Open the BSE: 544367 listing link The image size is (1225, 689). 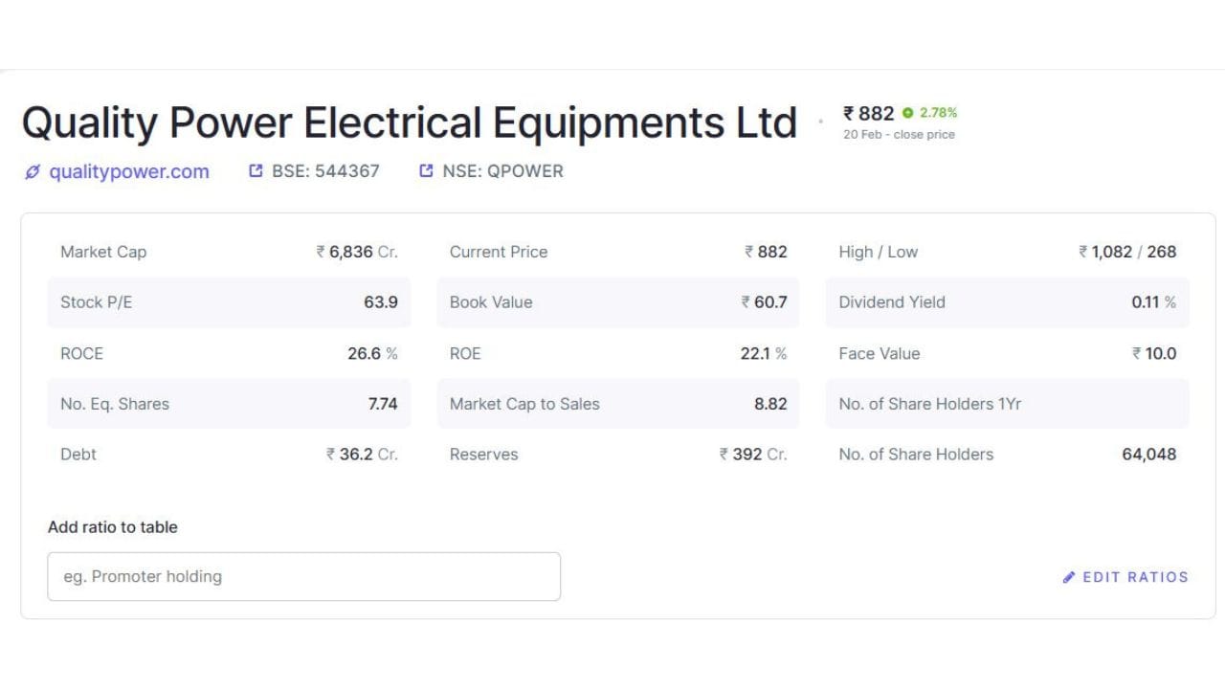325,171
